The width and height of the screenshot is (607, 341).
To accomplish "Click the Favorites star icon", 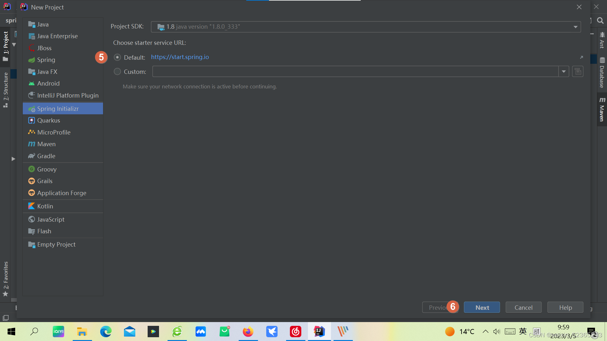I will [x=5, y=294].
